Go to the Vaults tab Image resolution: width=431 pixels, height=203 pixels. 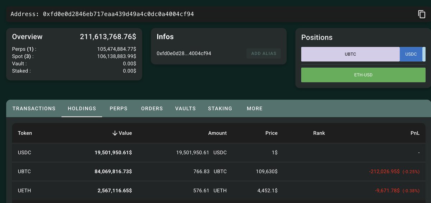pos(185,108)
